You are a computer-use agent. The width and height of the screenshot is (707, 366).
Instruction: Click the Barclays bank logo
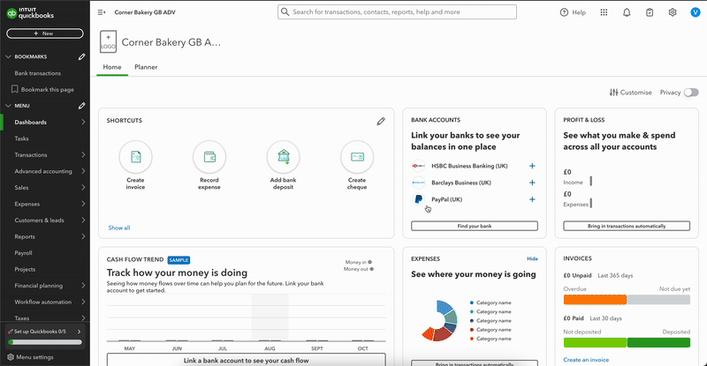418,183
